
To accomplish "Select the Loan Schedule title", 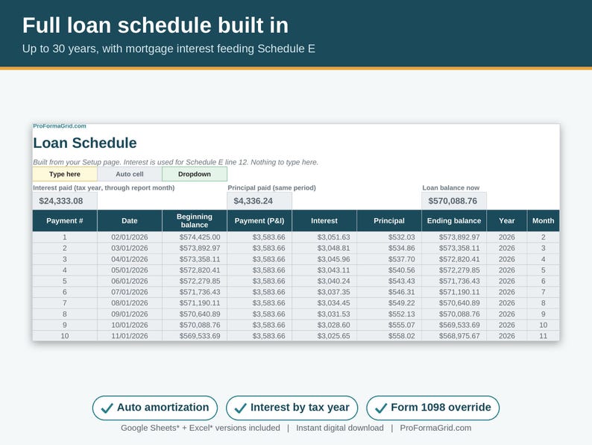I will 85,143.
